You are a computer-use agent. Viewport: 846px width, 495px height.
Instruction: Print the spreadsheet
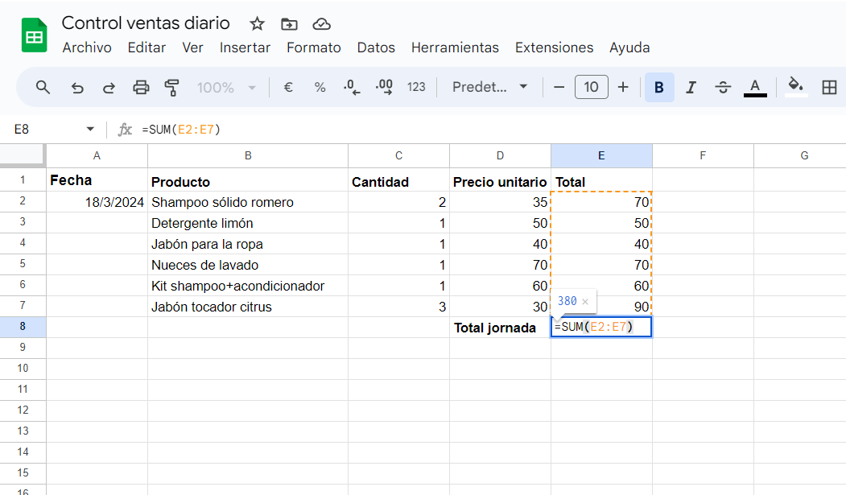pyautogui.click(x=141, y=88)
